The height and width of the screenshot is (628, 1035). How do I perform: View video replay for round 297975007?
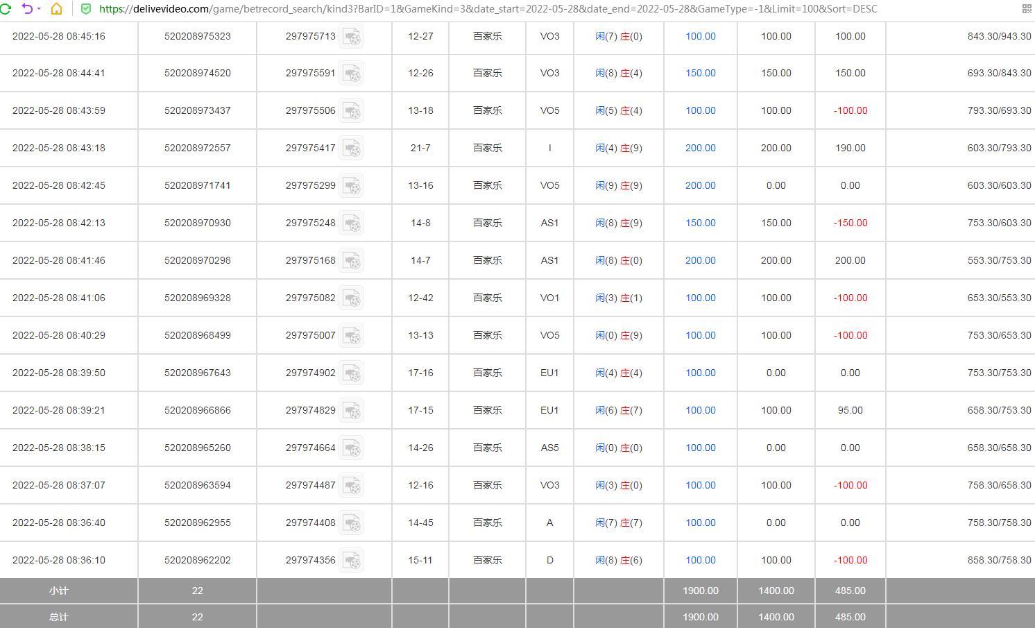[x=352, y=335]
